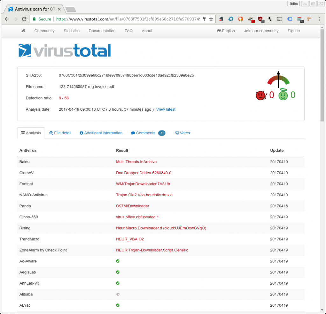
Task: Click the green check in the ALYac row
Action: click(118, 305)
